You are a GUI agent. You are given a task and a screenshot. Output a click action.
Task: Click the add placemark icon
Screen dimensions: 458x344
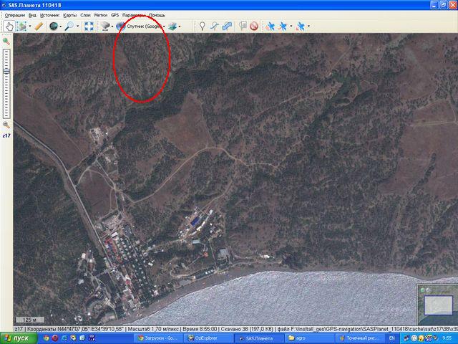pyautogui.click(x=202, y=26)
